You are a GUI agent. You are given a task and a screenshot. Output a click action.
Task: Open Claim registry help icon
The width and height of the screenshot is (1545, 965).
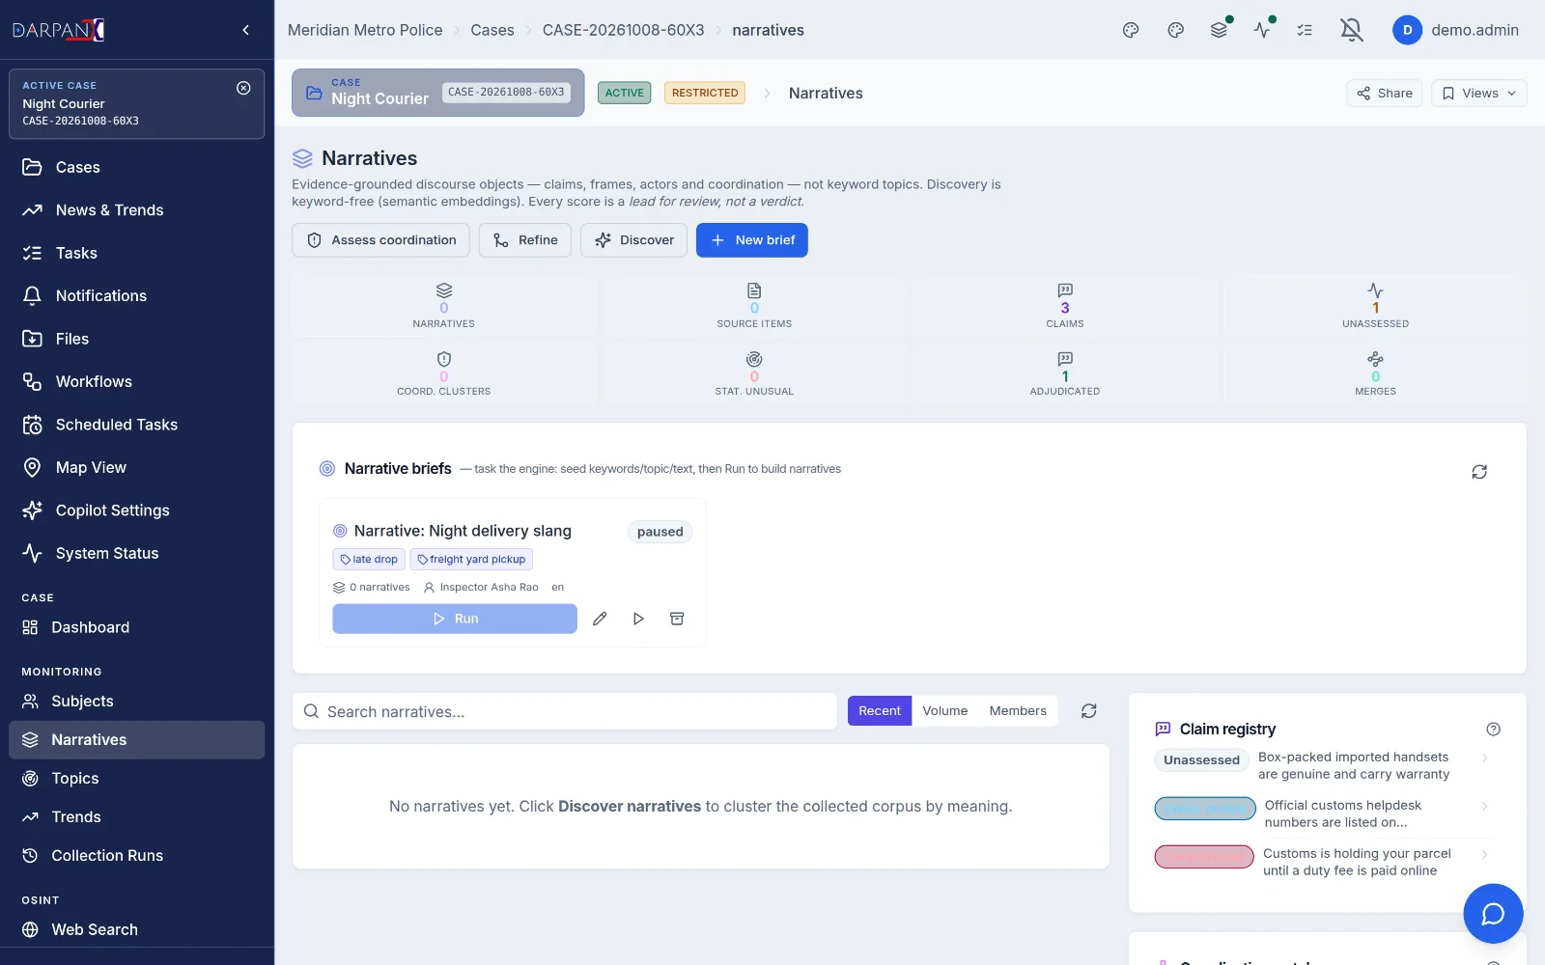click(x=1493, y=730)
